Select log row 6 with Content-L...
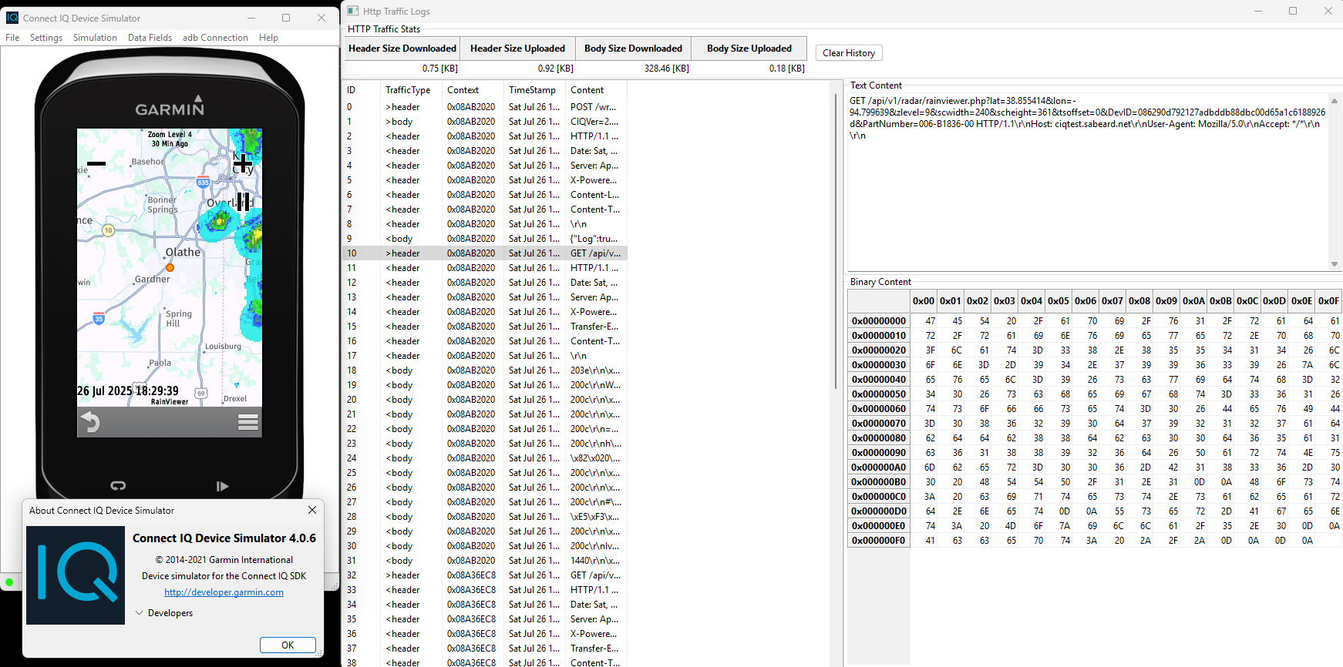The width and height of the screenshot is (1343, 667). coord(485,195)
